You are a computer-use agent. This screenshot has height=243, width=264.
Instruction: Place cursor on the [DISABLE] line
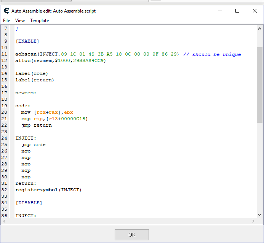29,203
